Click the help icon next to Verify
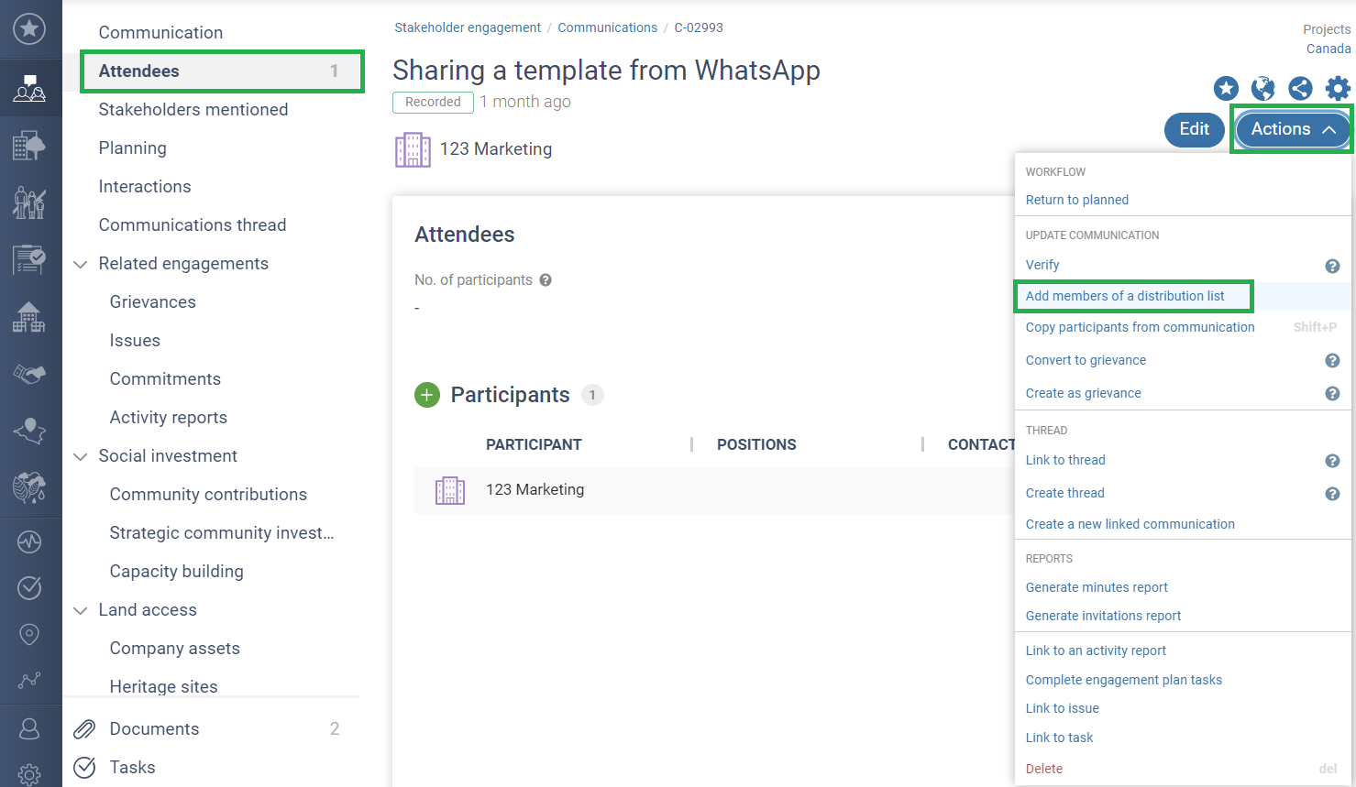 [x=1332, y=266]
